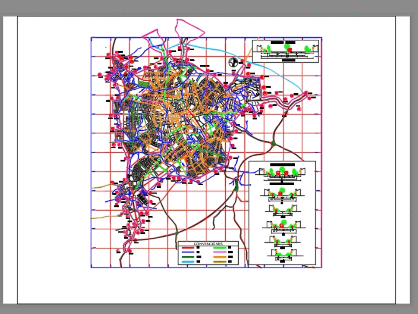418x314 pixels.
Task: Select the north arrow compass symbol
Action: [233, 63]
